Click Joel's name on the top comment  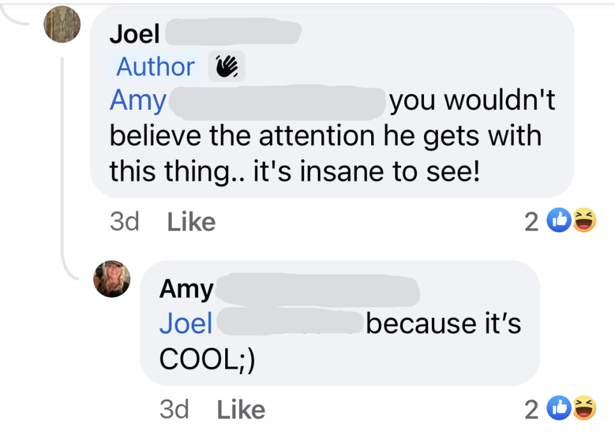tap(135, 34)
